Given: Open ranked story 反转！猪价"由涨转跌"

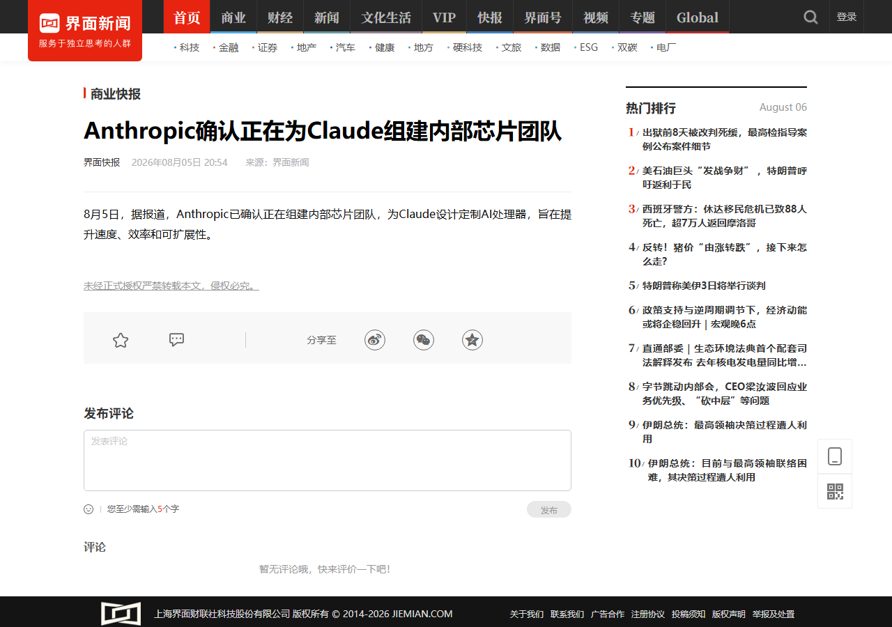Looking at the screenshot, I should click(725, 254).
